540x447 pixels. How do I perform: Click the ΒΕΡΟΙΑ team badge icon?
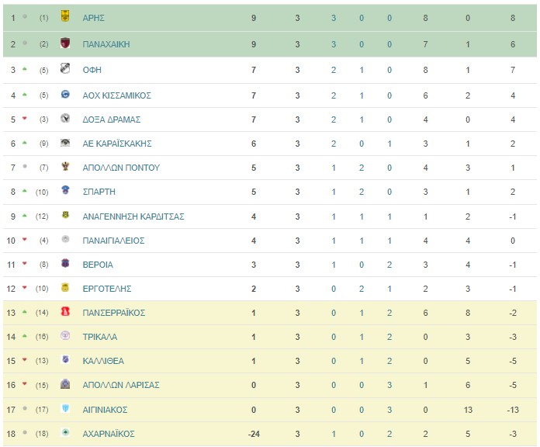pos(65,263)
